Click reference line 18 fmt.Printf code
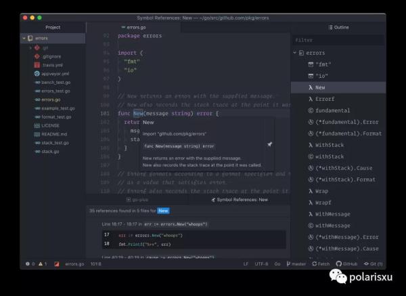The width and height of the screenshot is (406, 296). coord(145,244)
